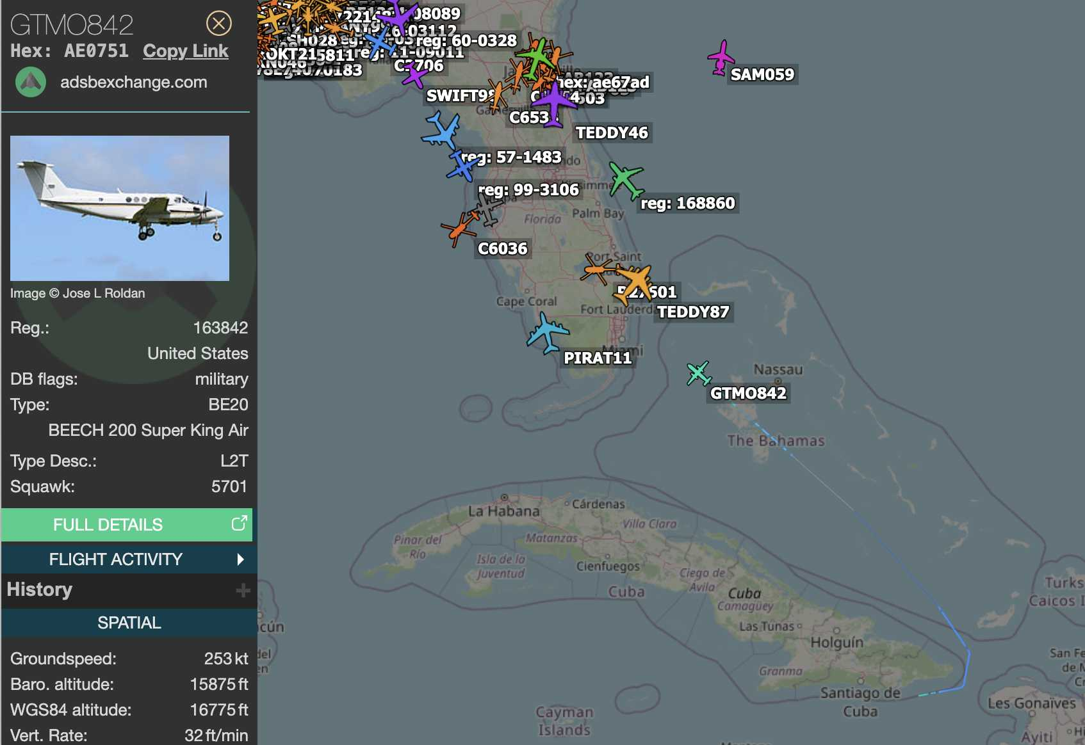Select the blue aircraft reg 57-1483
This screenshot has width=1085, height=745.
[x=462, y=165]
